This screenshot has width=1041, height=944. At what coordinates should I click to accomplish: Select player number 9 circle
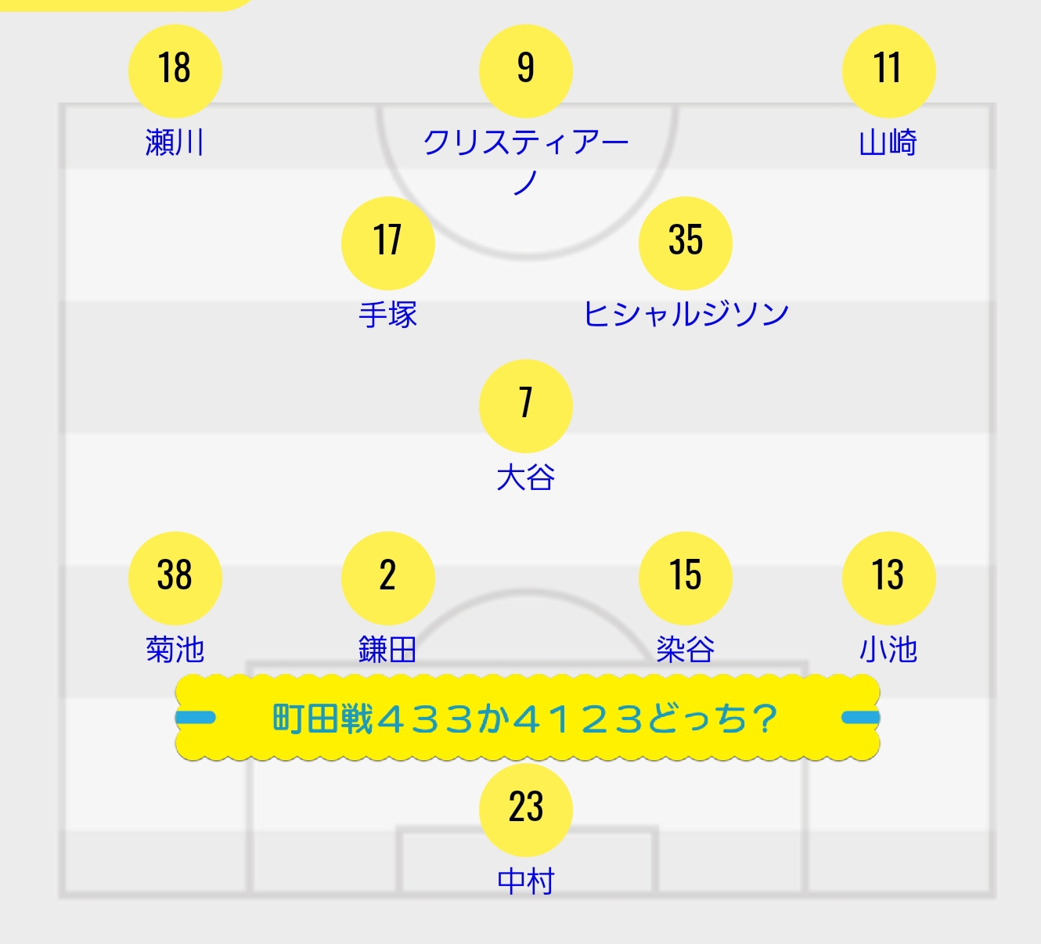(x=526, y=71)
